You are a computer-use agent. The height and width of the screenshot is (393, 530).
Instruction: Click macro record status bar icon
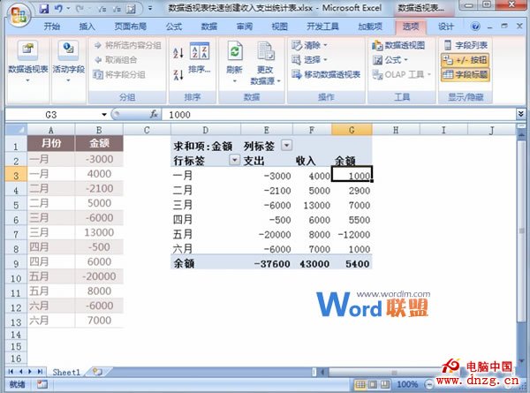point(42,384)
